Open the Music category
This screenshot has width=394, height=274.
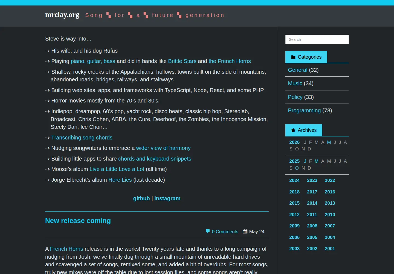click(295, 83)
